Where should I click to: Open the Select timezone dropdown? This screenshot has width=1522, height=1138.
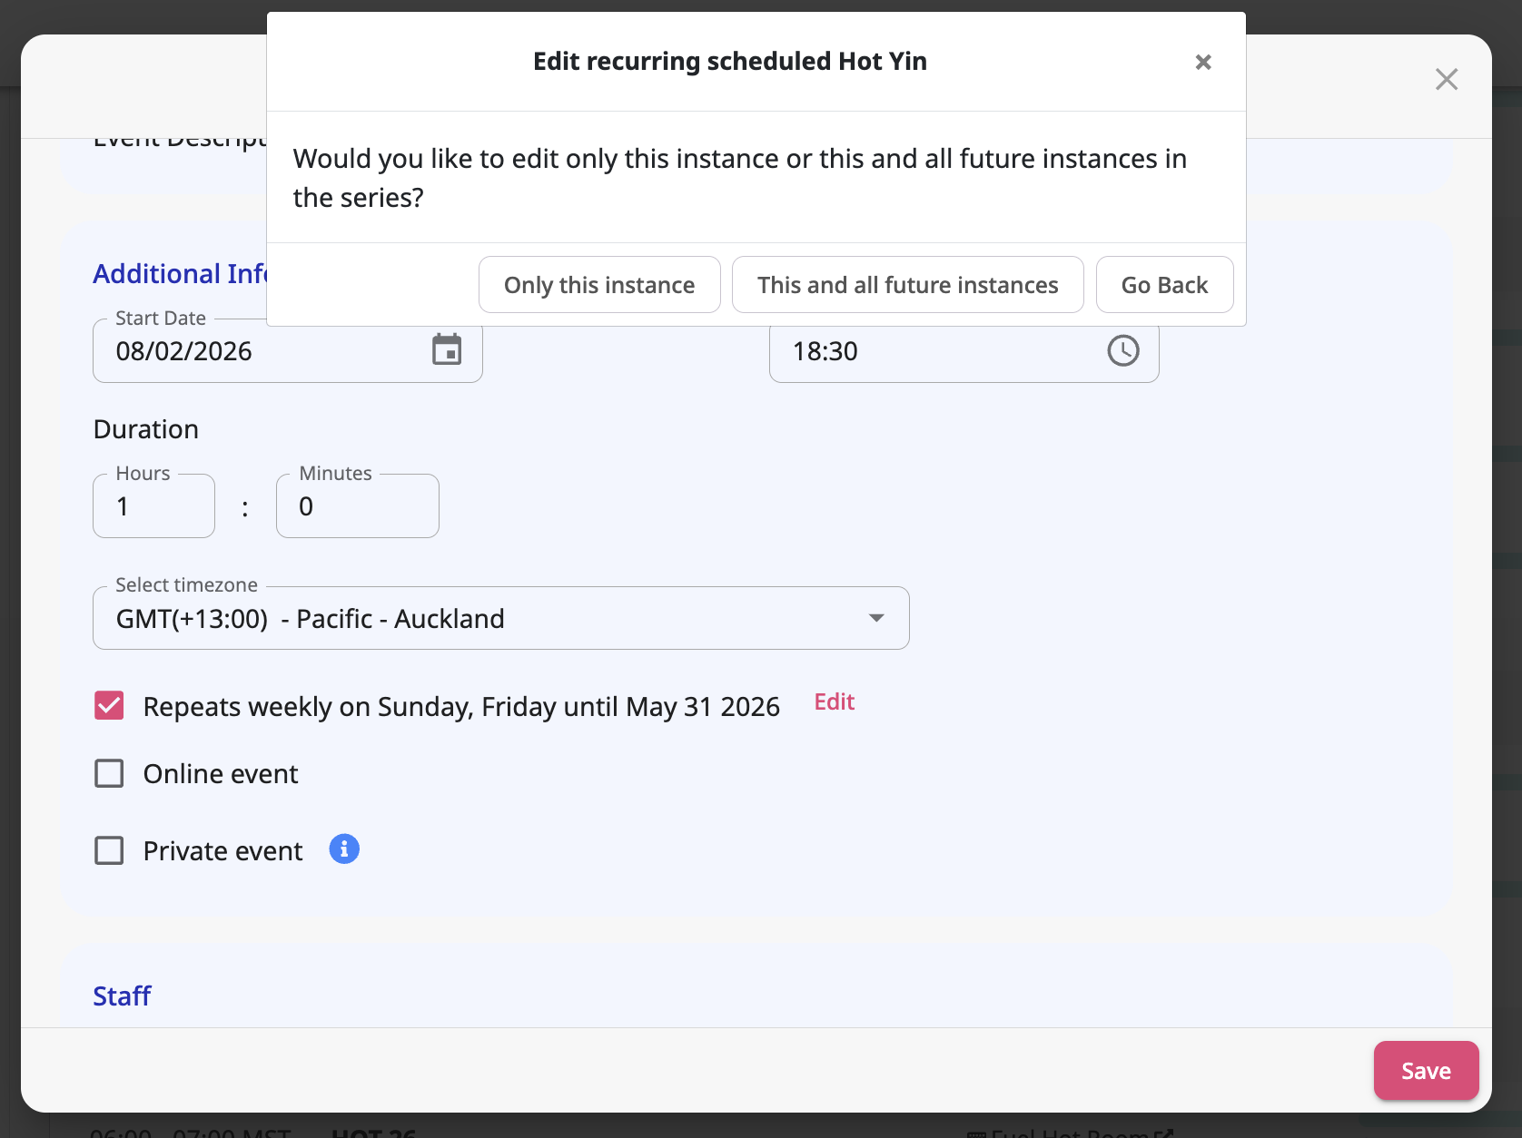click(501, 618)
